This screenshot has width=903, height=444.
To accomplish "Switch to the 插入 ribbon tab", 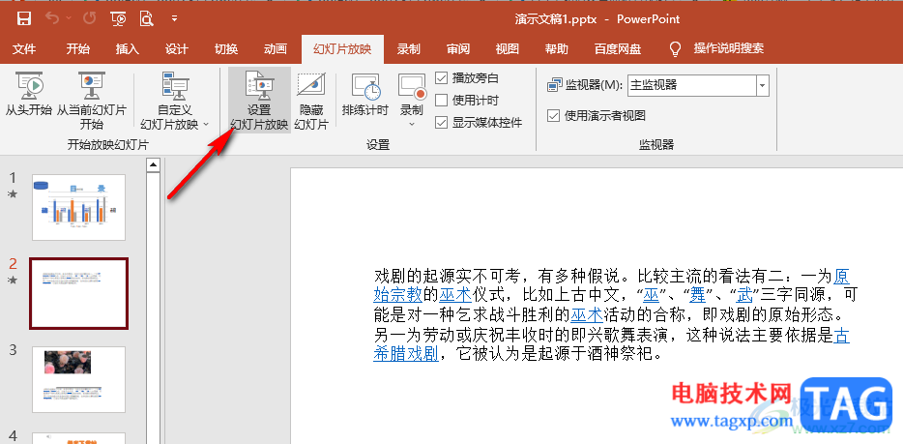I will tap(128, 49).
